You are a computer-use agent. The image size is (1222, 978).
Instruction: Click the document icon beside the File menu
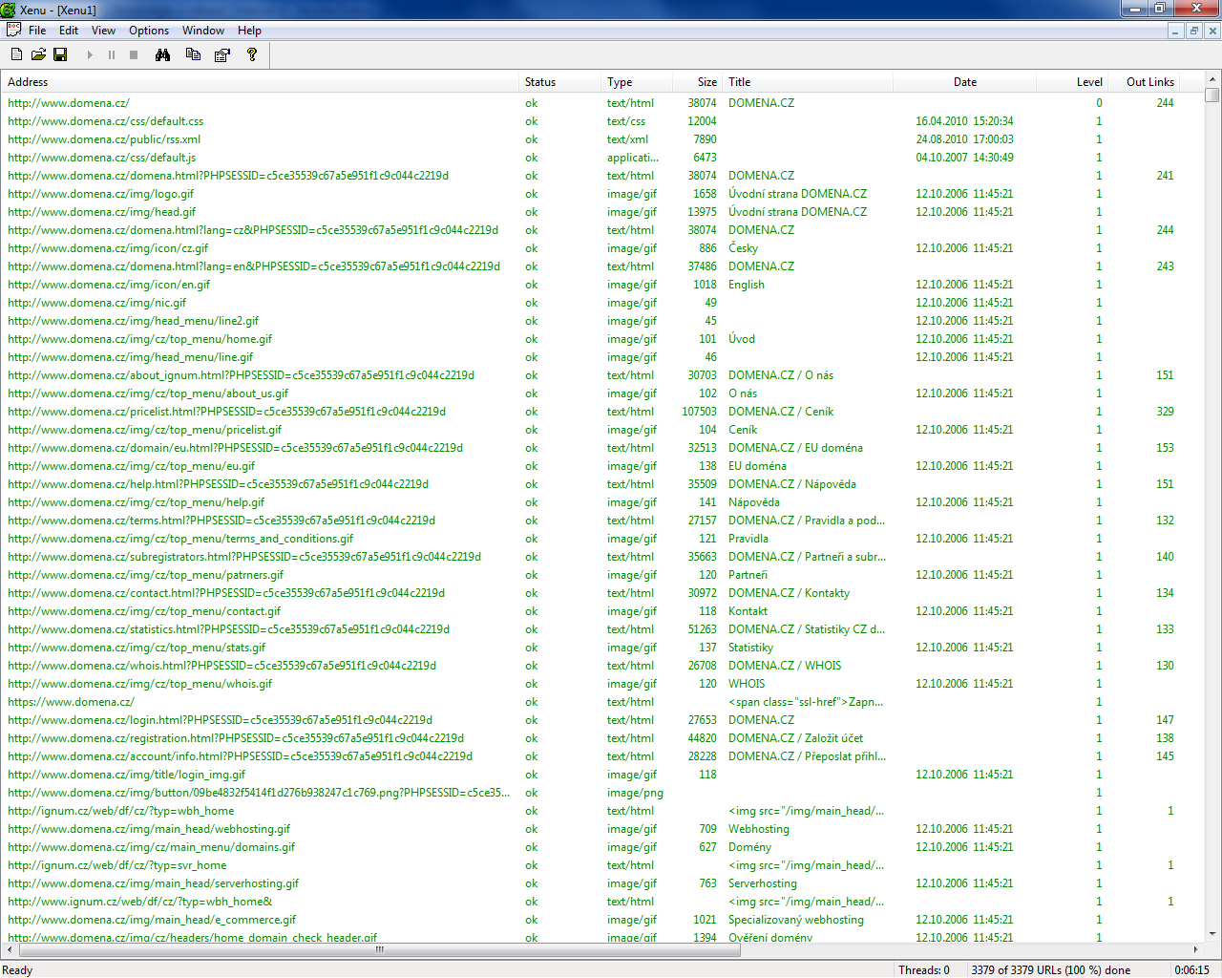click(x=13, y=31)
